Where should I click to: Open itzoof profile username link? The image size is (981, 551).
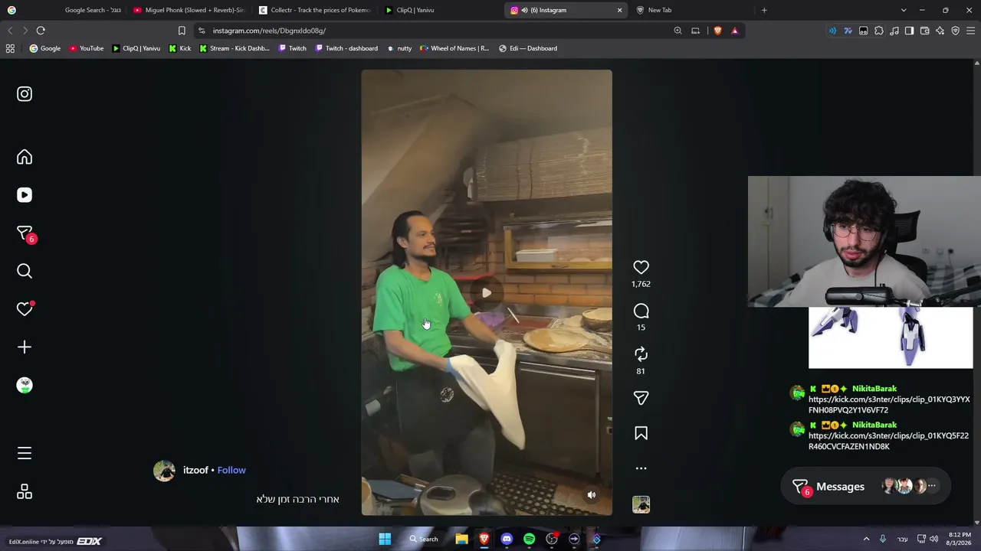coord(195,470)
